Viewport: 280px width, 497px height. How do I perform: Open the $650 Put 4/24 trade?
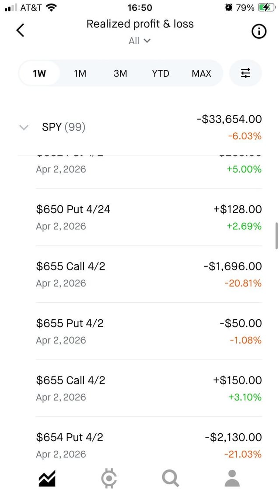149,217
